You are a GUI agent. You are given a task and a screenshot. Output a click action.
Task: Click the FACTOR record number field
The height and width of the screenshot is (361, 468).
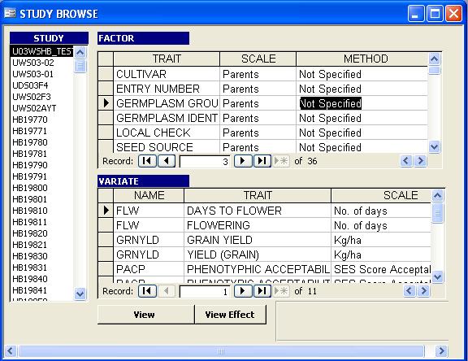(x=205, y=162)
